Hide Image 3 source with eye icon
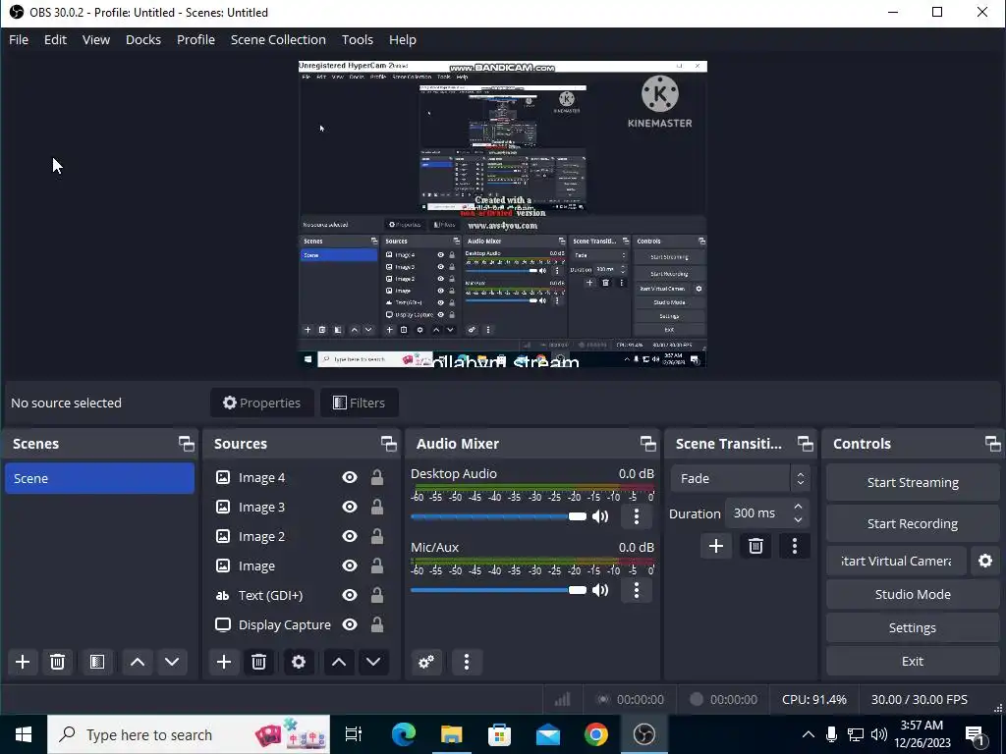 (x=350, y=508)
